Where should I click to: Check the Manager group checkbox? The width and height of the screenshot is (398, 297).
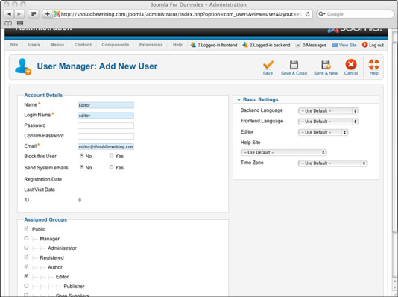[x=26, y=238]
